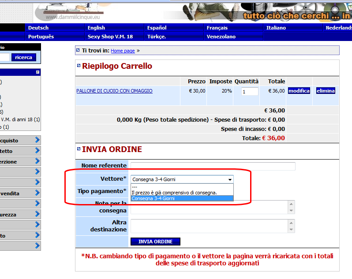Collapse sidebar category panel square icon

(x=38, y=72)
